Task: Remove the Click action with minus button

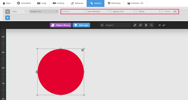Action: [x=8, y=12]
